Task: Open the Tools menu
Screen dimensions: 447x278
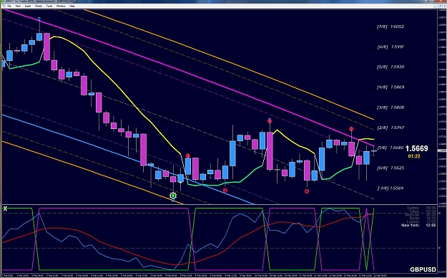Action: pyautogui.click(x=49, y=6)
